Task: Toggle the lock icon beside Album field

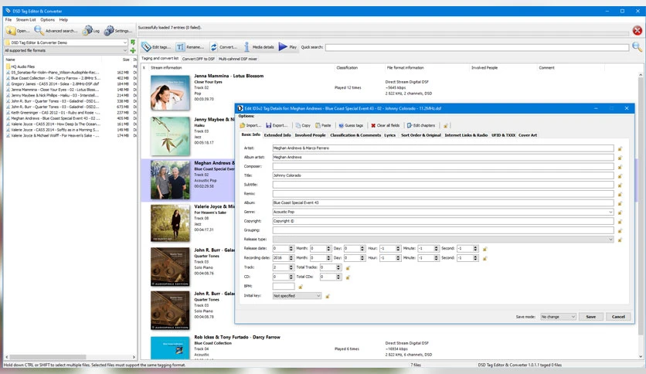Action: [620, 203]
